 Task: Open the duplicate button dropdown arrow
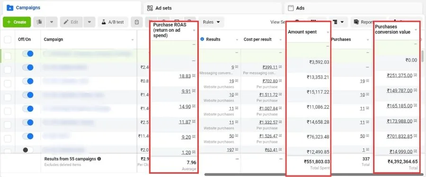coord(52,22)
